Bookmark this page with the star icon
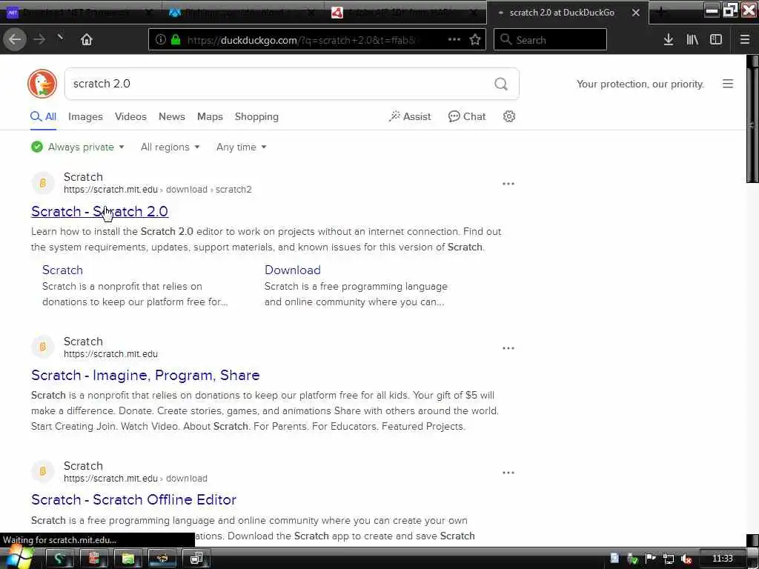The image size is (759, 569). (x=475, y=39)
